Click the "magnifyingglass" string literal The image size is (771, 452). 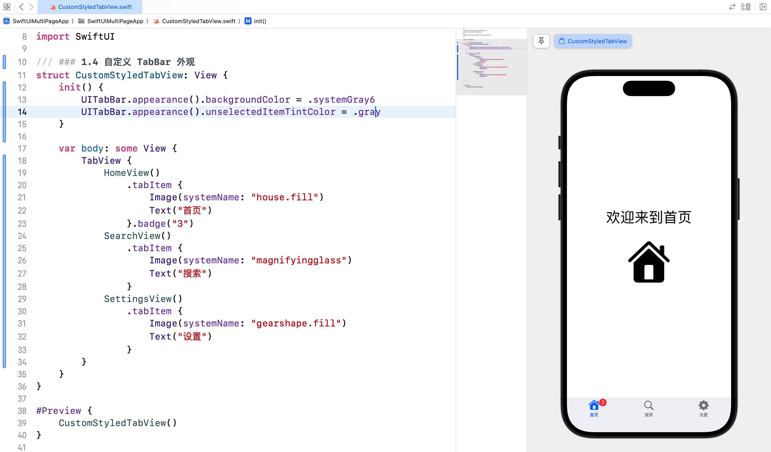[x=299, y=260]
